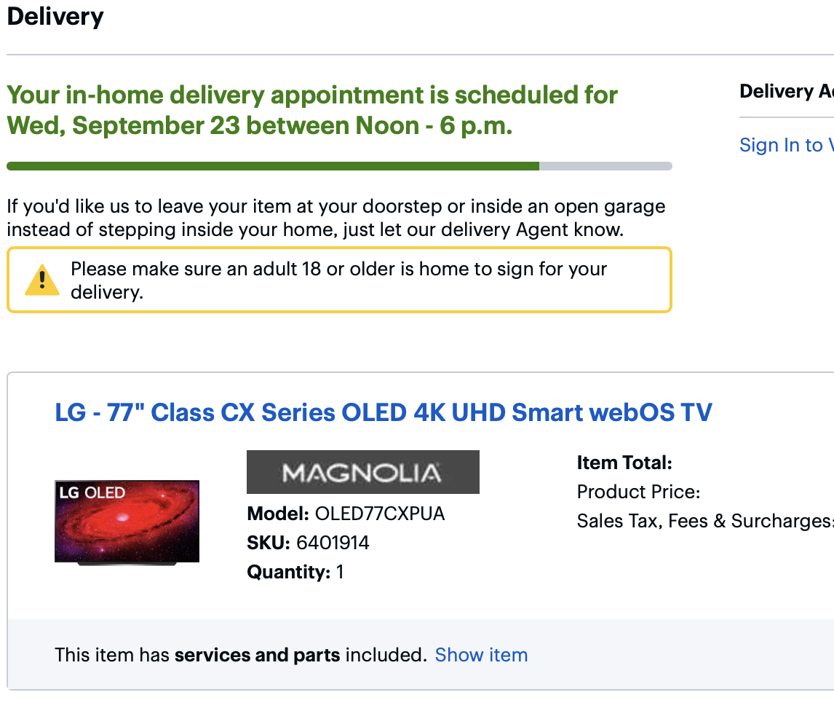Click the model number OLED77CXPUA
This screenshot has width=834, height=727.
coord(379,514)
